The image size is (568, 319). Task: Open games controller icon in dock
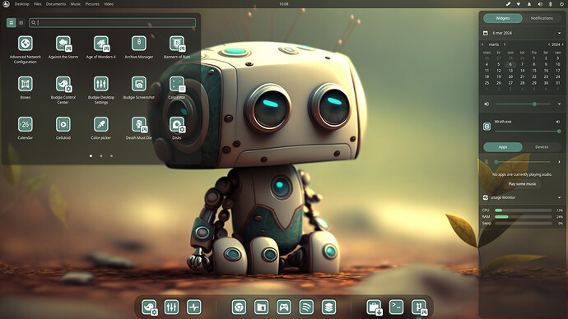click(x=284, y=307)
